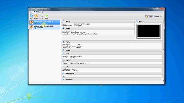Click the VirtualBox title bar app icon
Image resolution: width=184 pixels, height=103 pixels.
(30, 9)
